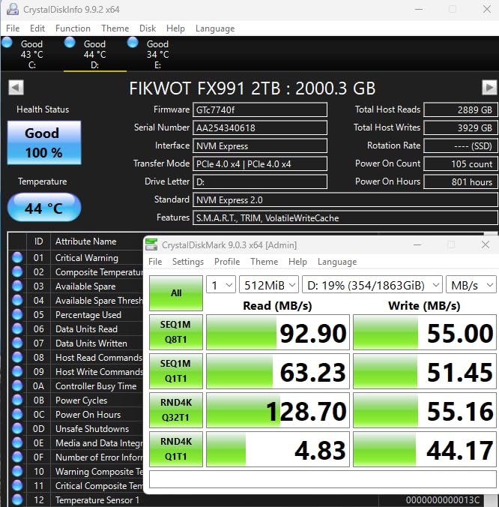Click the Standard field NVM Express 2.0
The height and width of the screenshot is (507, 499).
coord(345,199)
